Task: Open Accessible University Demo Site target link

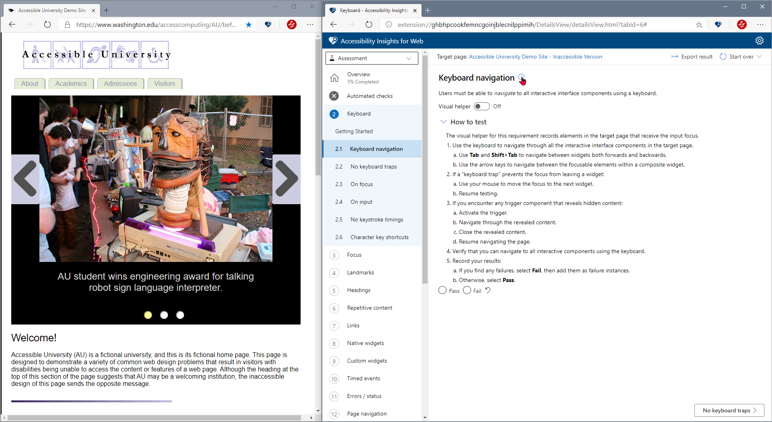Action: point(535,57)
